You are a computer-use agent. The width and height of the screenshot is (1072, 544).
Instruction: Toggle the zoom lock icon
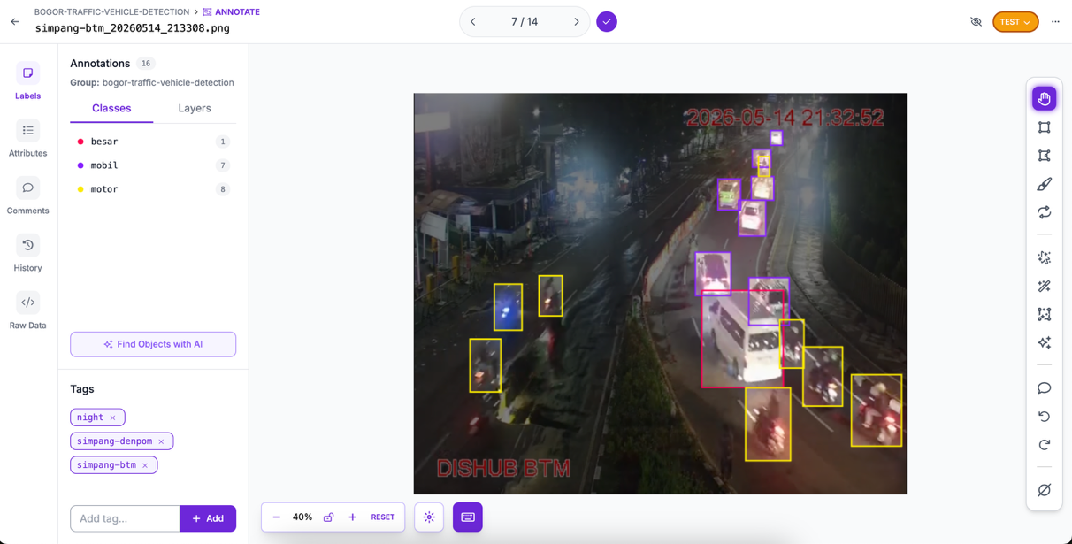pyautogui.click(x=328, y=517)
